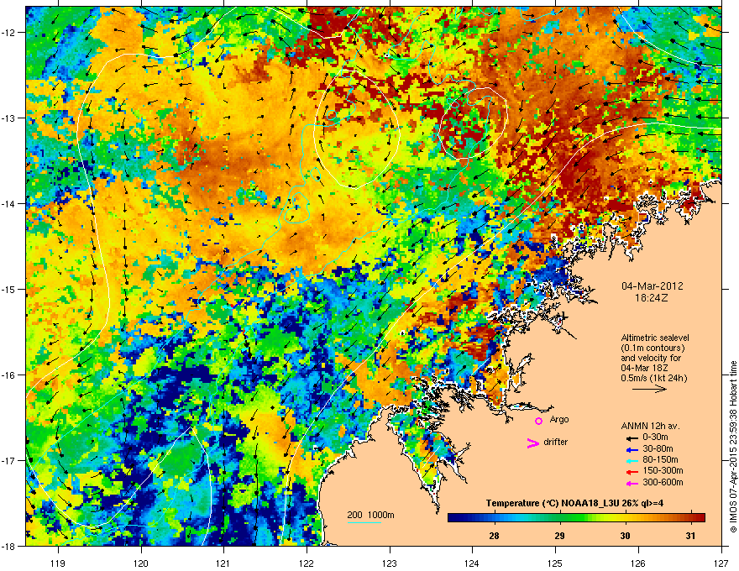Click longitude axis label 125
Image resolution: width=739 pixels, height=571 pixels.
pyautogui.click(x=555, y=563)
